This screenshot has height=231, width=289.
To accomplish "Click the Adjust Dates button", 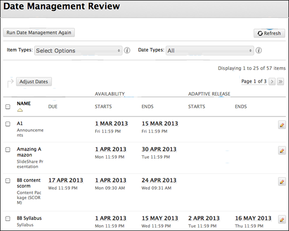I will coord(34,82).
